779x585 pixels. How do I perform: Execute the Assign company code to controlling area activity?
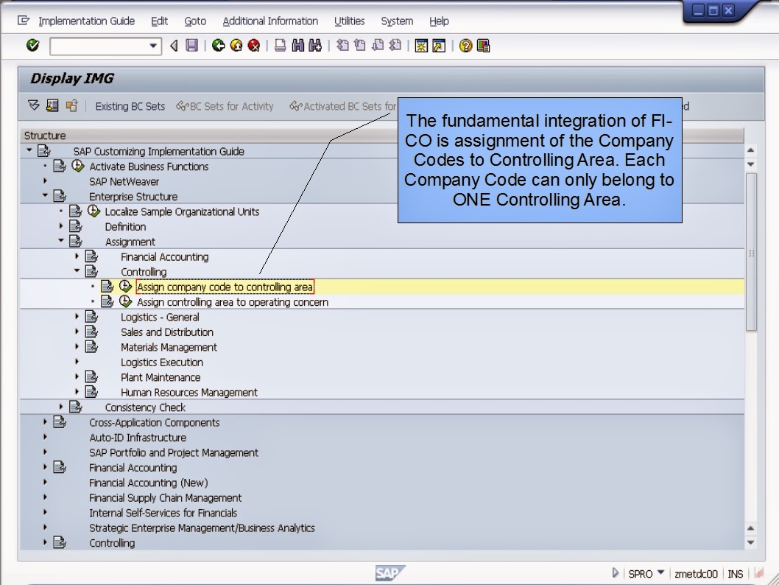point(125,287)
